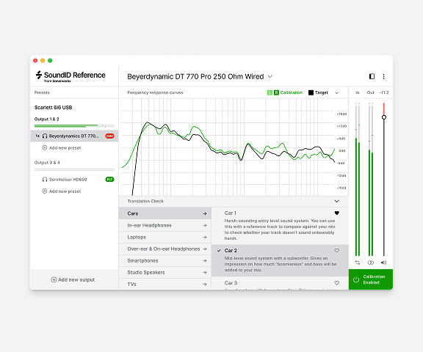
Task: Click the plus icon under Output 1 & 2
Action: pos(45,147)
